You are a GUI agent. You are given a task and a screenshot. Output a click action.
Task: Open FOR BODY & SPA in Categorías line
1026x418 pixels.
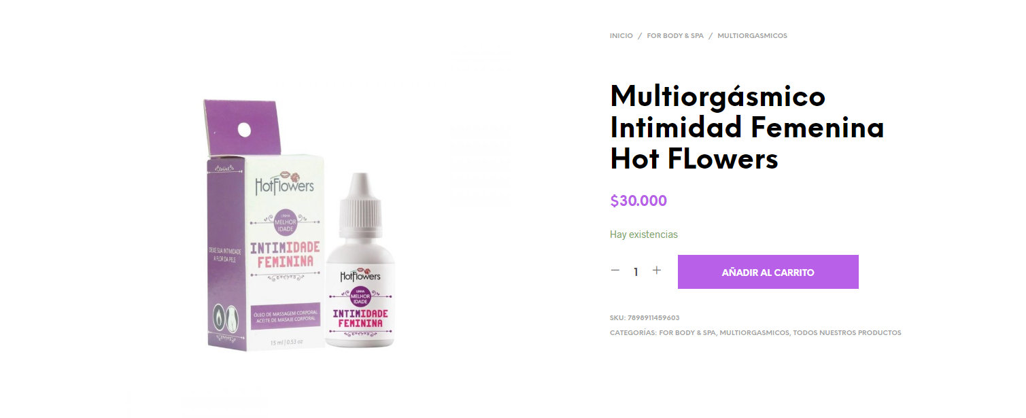pos(687,333)
